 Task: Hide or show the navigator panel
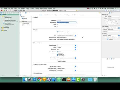(114, 10)
